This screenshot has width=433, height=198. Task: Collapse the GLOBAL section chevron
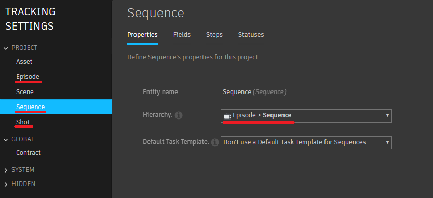(6, 140)
